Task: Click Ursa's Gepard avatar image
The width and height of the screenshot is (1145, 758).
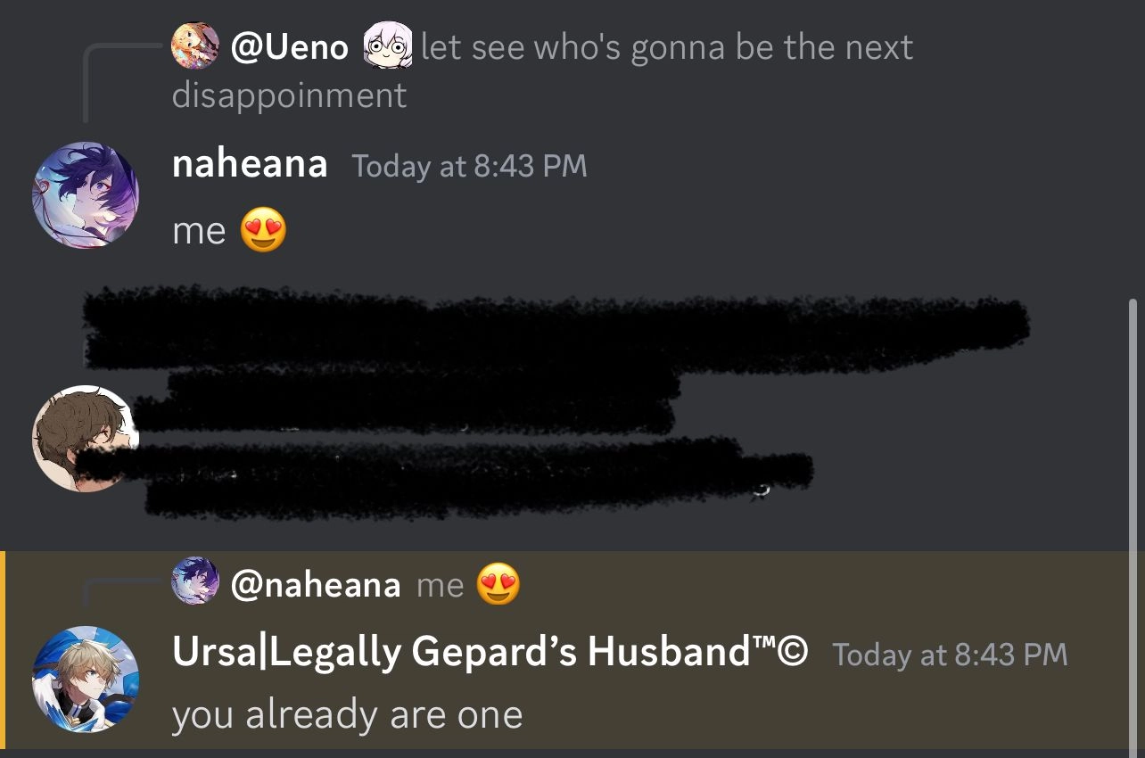Action: [x=85, y=680]
